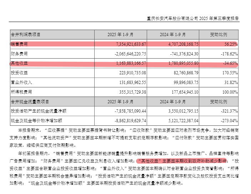Click the value 1,163,883,166.57
This screenshot has height=194, width=251.
click(131, 63)
